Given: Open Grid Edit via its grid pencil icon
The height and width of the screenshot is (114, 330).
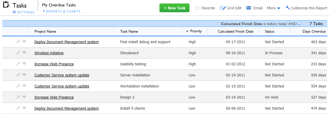Looking at the screenshot, I should click(x=223, y=8).
